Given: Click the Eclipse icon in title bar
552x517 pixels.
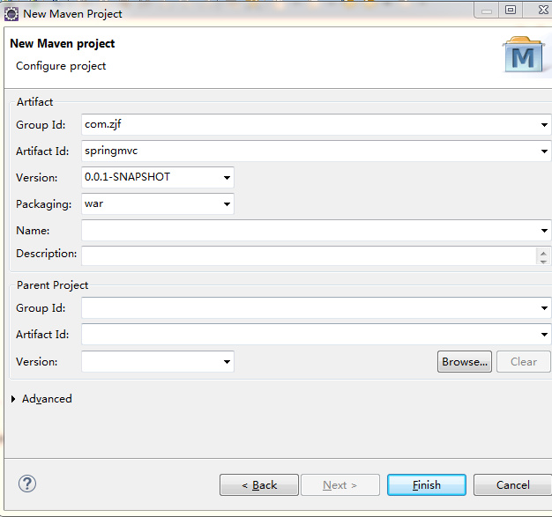Looking at the screenshot, I should [x=11, y=14].
